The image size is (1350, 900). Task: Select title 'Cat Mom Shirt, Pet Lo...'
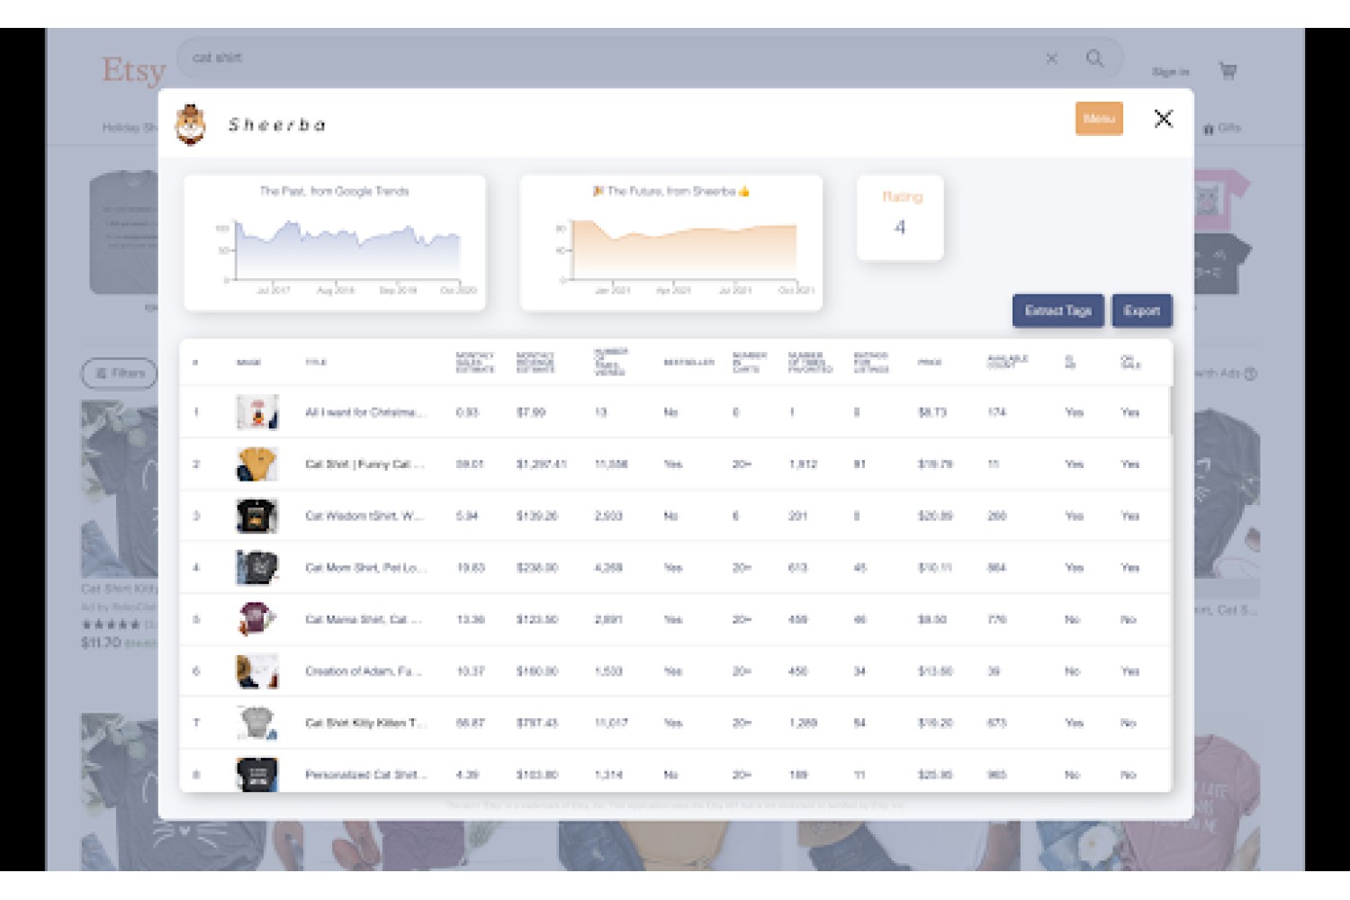[365, 568]
